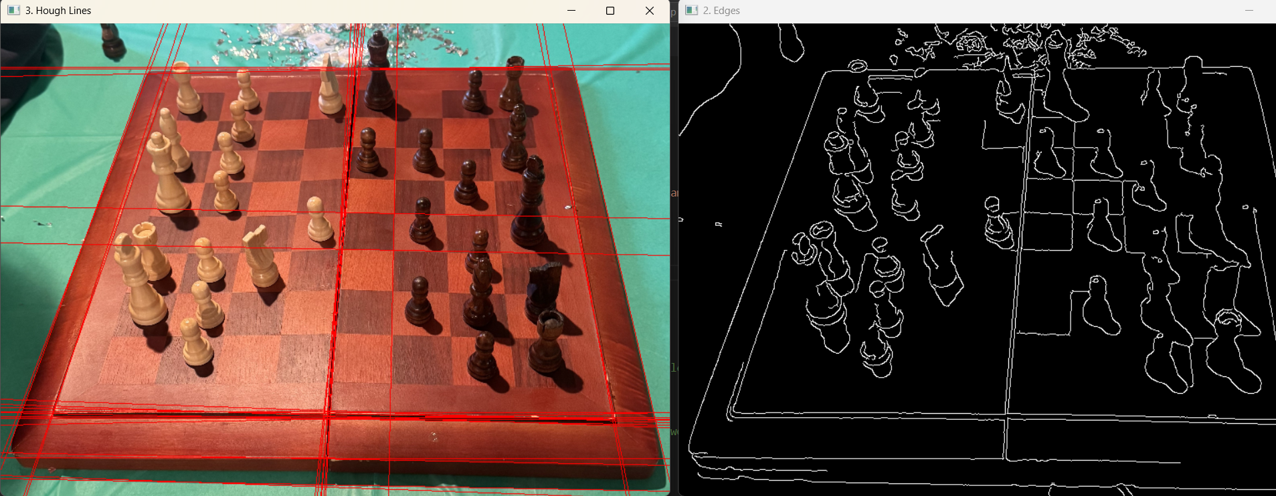Screen dimensions: 1276x496
Task: Maximize the Hough Lines window
Action: tap(610, 11)
